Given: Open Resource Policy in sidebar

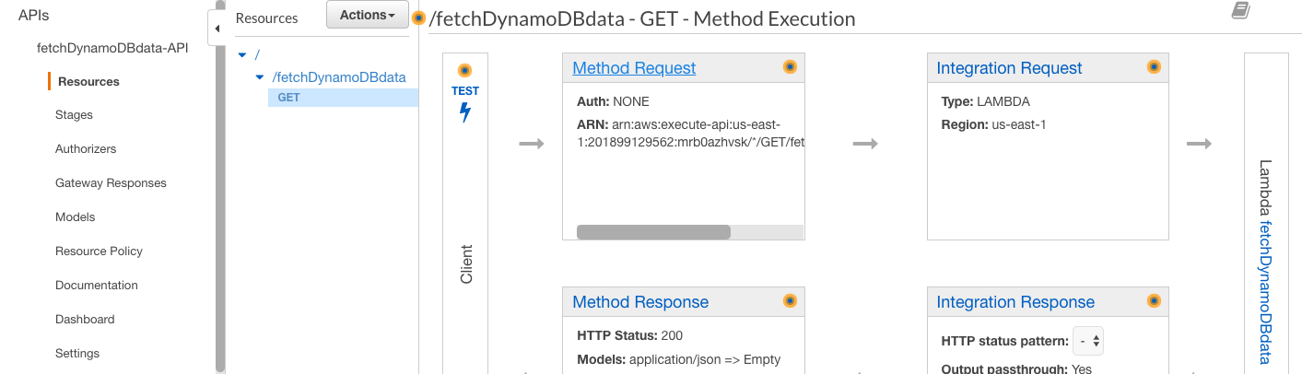Looking at the screenshot, I should [99, 251].
